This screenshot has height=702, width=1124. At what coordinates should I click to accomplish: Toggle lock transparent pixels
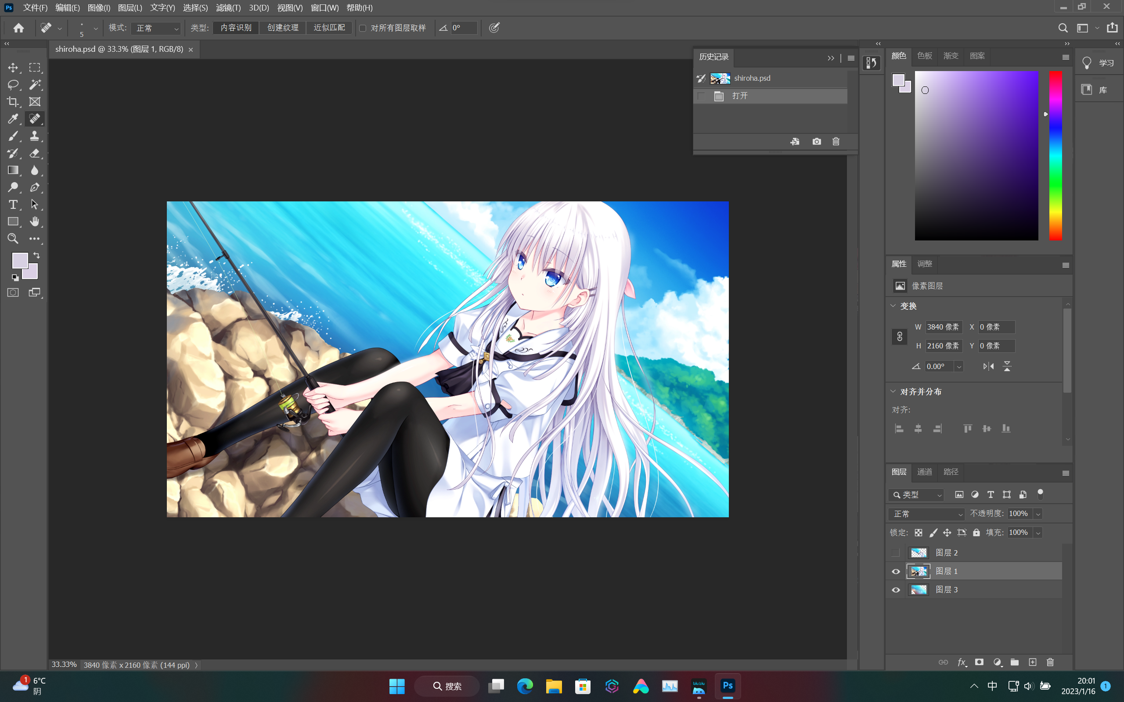(x=918, y=533)
